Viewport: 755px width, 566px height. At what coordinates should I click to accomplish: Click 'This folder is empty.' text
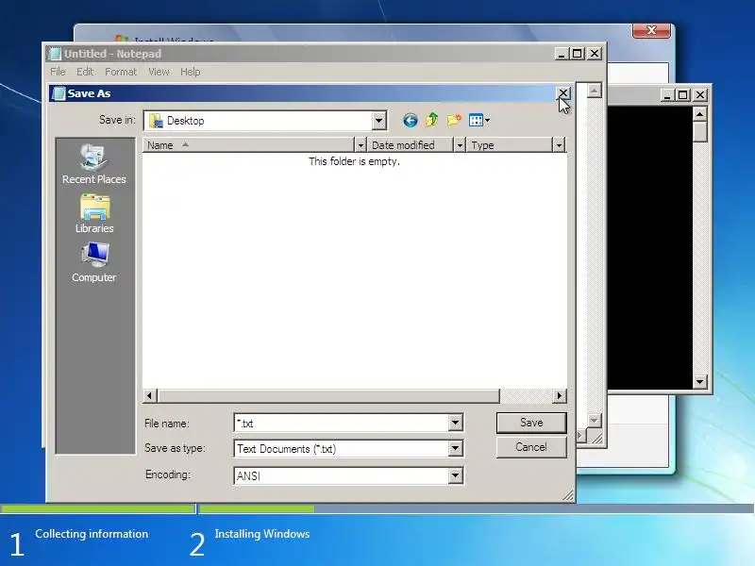click(355, 161)
